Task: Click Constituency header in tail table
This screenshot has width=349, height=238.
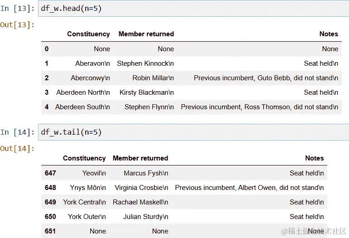Action: tap(84, 158)
